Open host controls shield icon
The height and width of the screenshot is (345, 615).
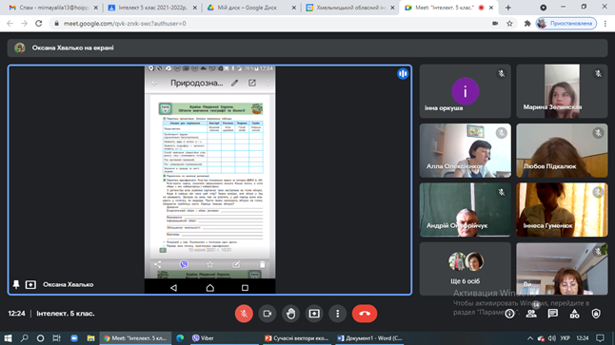coord(596,314)
